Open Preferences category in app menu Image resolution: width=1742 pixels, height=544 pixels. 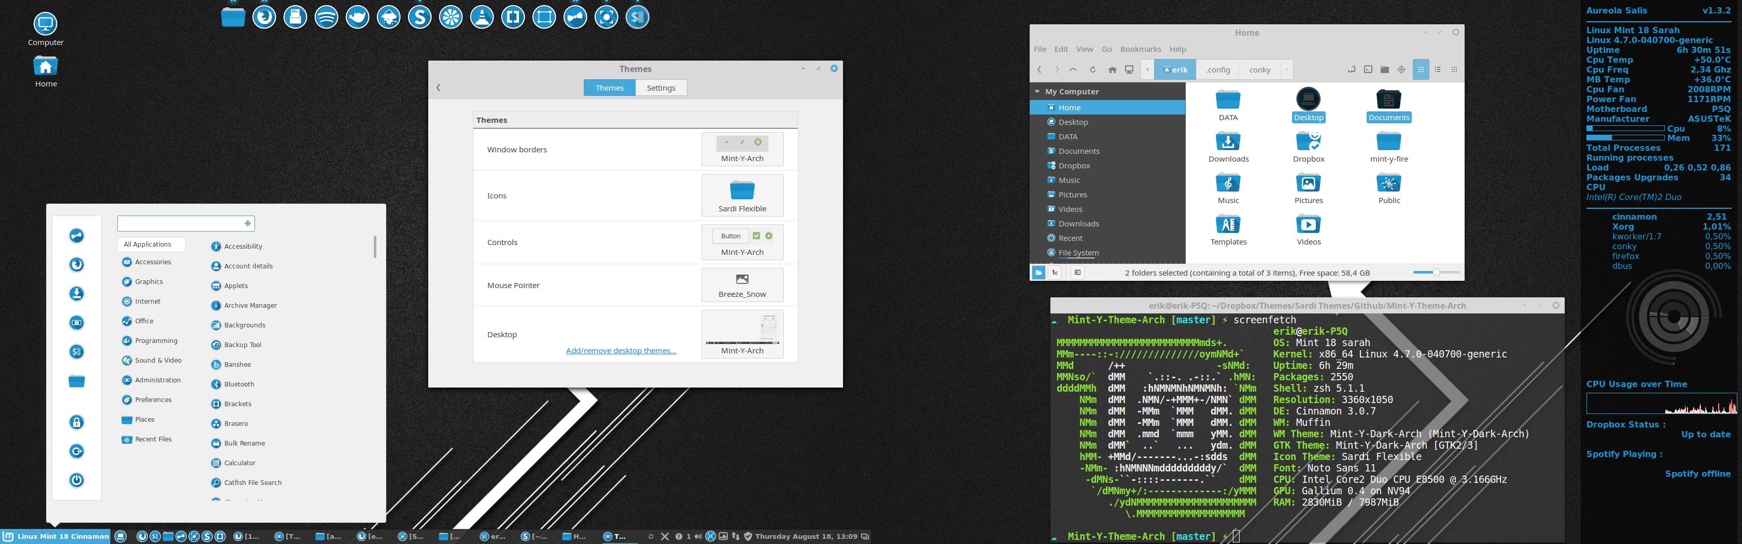153,400
